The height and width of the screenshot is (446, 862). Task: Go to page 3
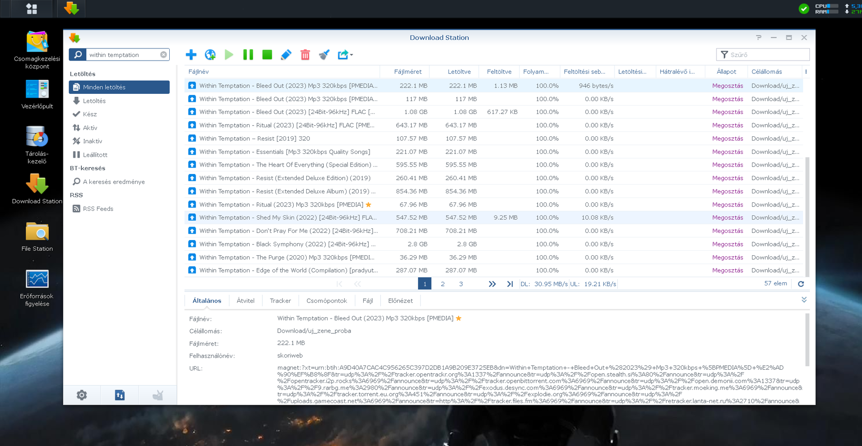461,284
